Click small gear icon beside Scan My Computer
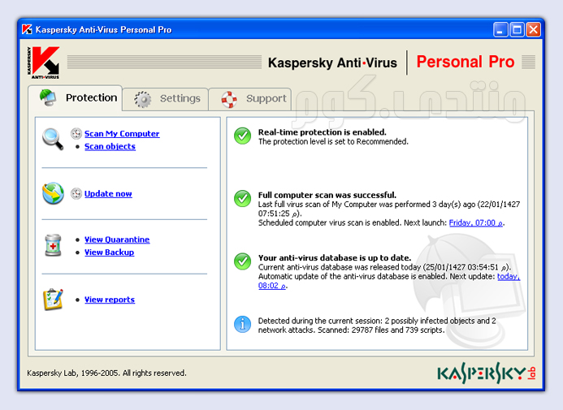This screenshot has height=410, width=563. point(76,134)
